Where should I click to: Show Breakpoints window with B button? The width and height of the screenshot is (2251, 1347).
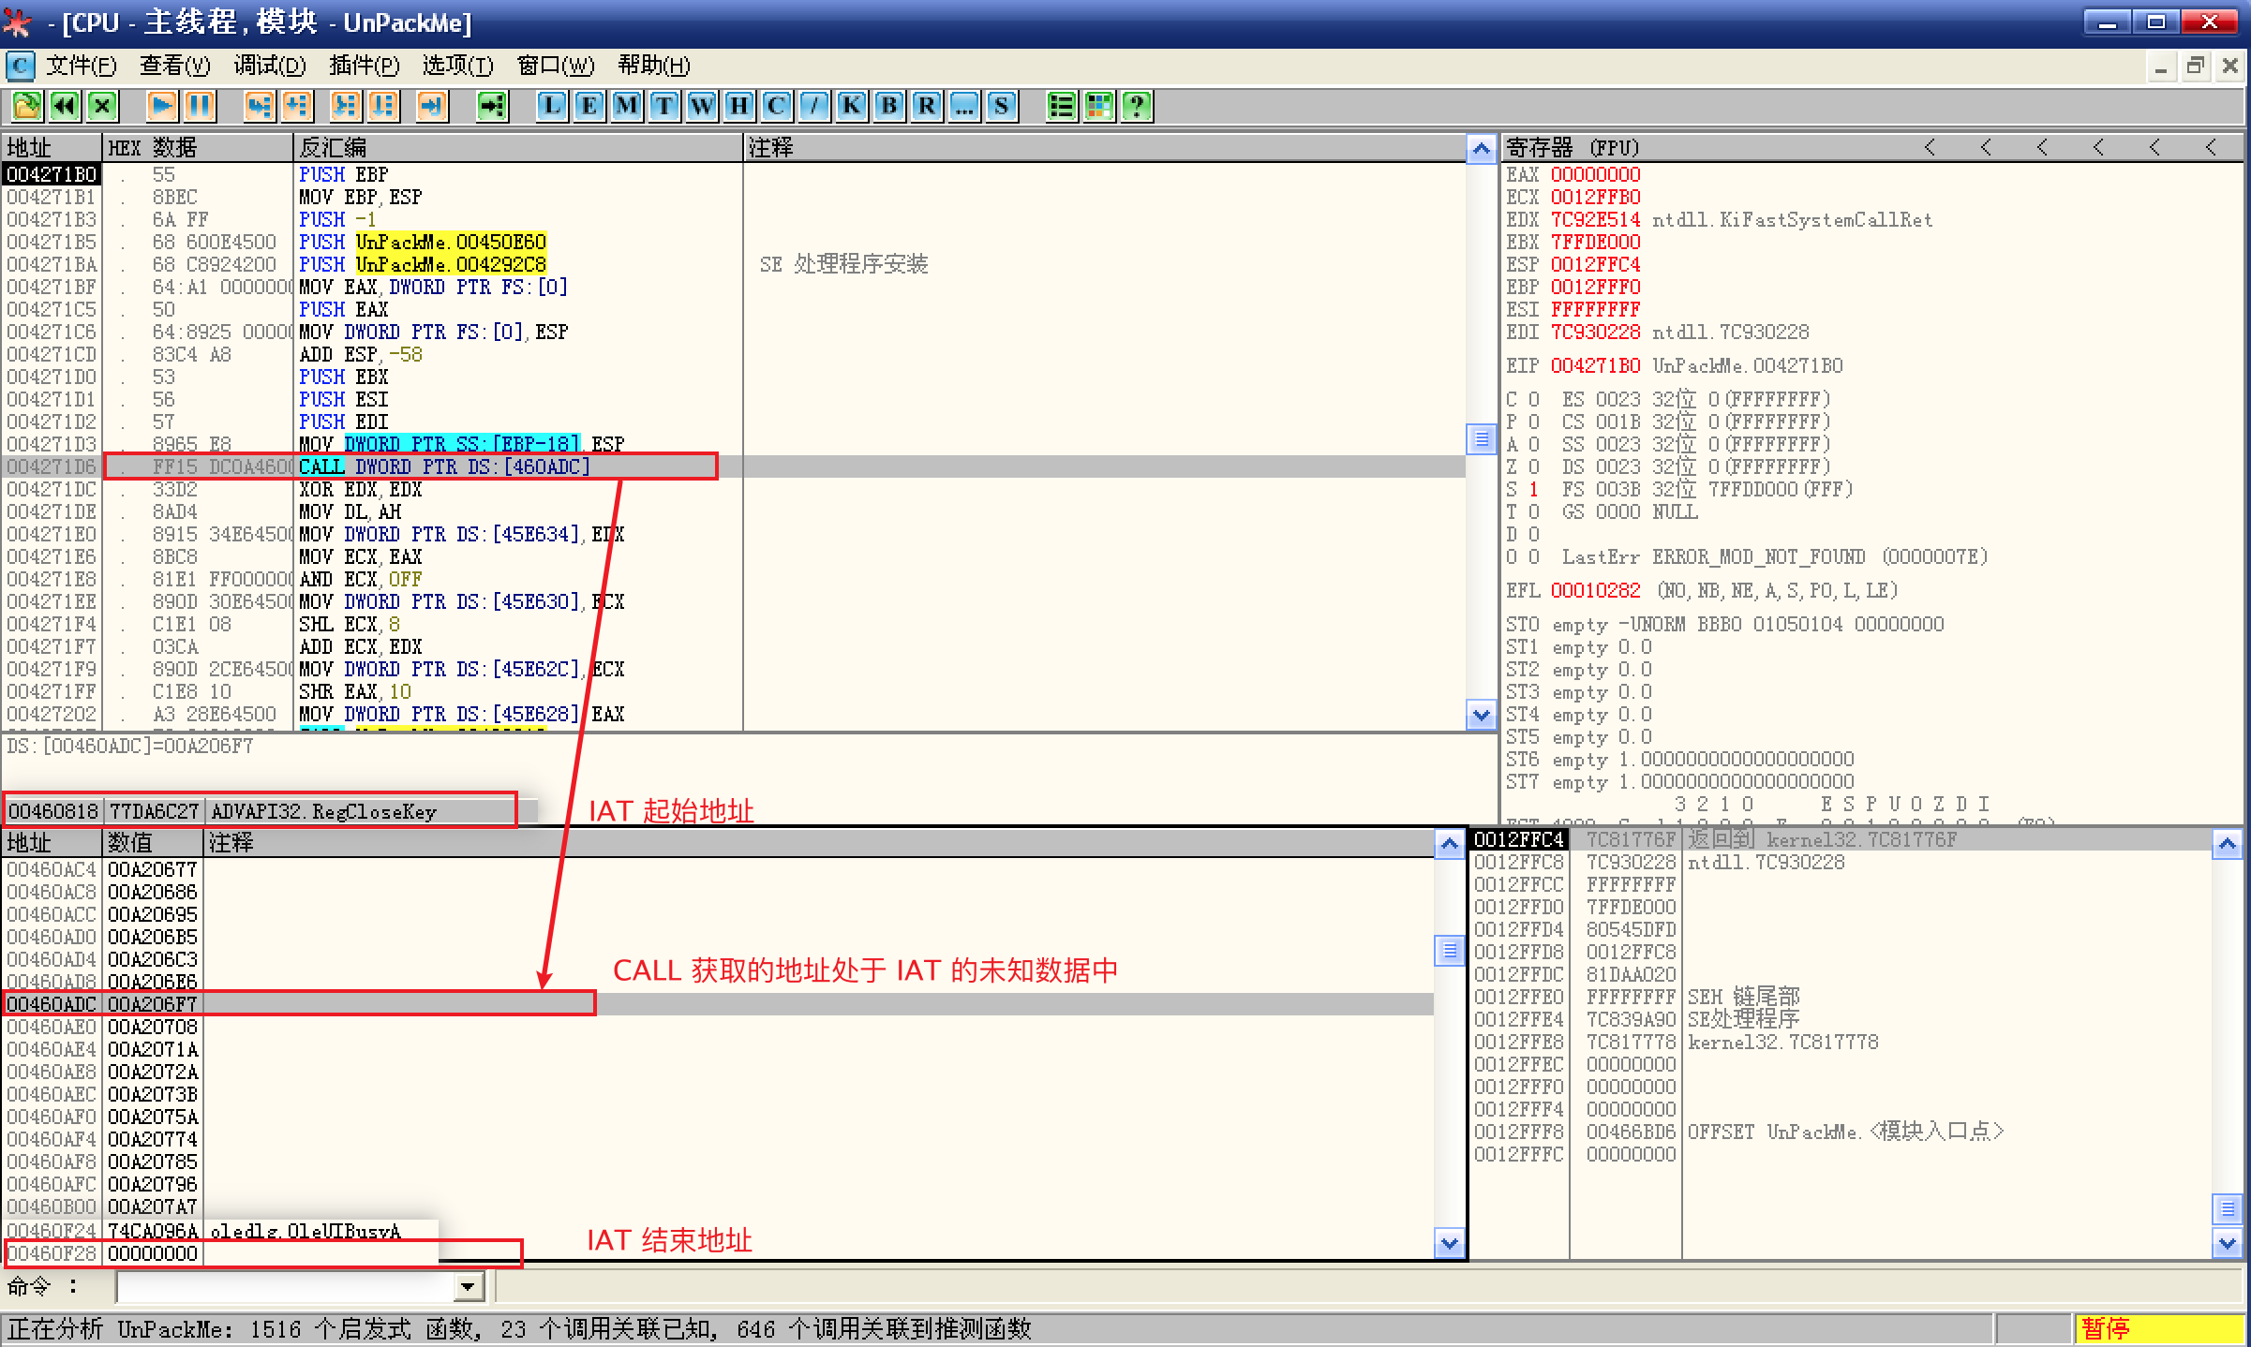[888, 106]
